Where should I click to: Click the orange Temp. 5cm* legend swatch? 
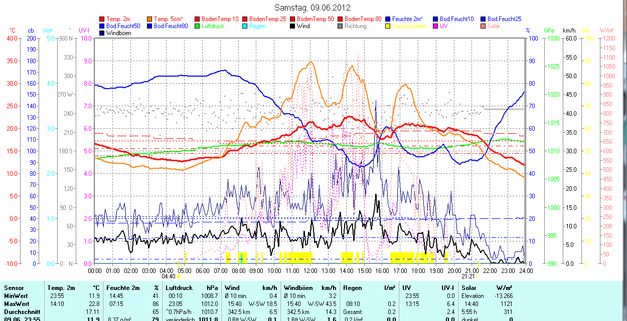pyautogui.click(x=150, y=19)
